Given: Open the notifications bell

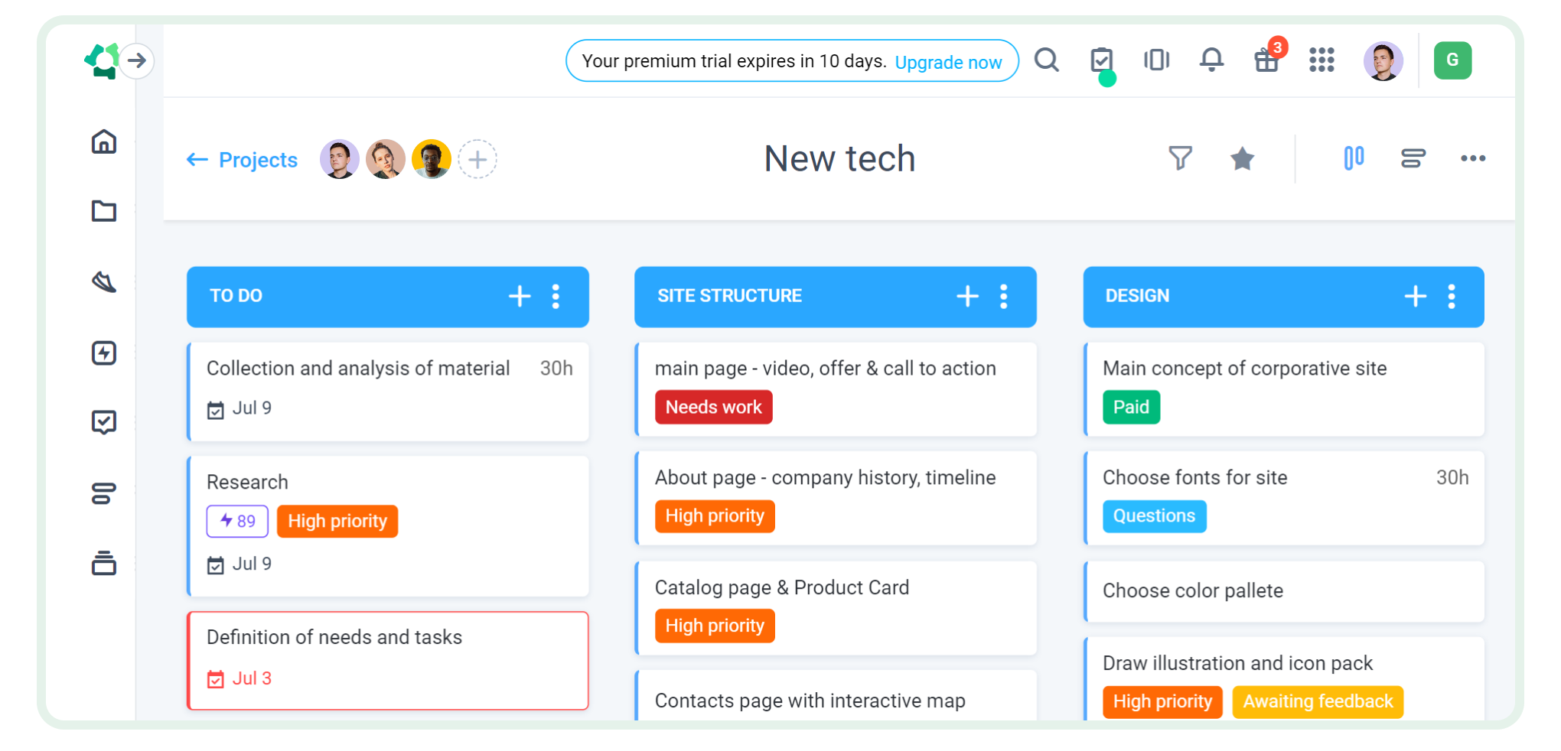Looking at the screenshot, I should click(1211, 60).
